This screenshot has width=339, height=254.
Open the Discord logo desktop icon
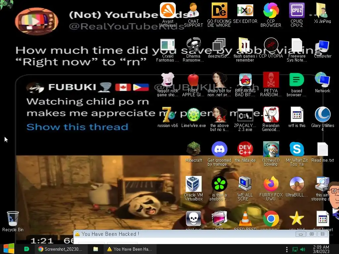[219, 154]
